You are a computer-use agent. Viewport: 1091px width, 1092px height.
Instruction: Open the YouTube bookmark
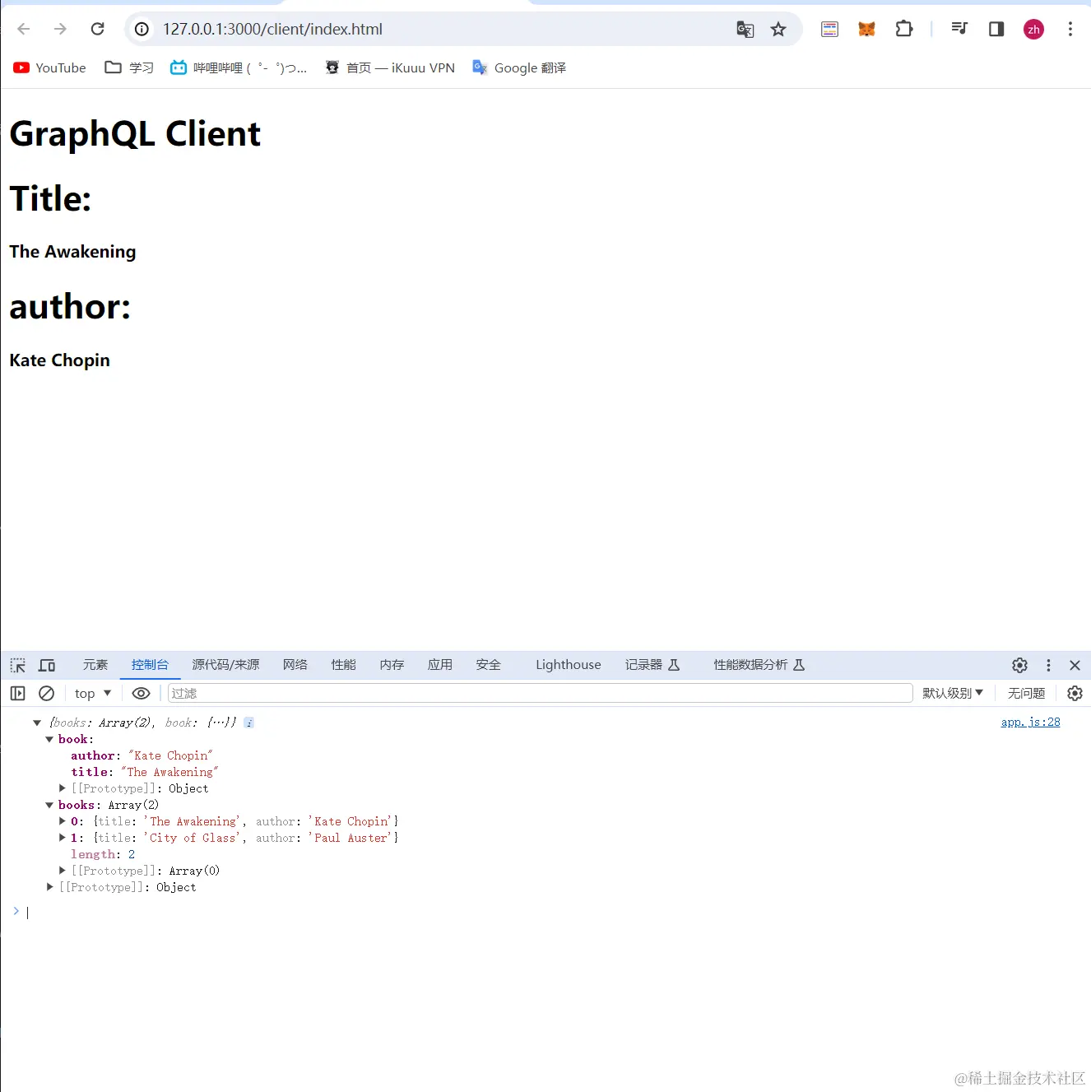click(x=49, y=68)
